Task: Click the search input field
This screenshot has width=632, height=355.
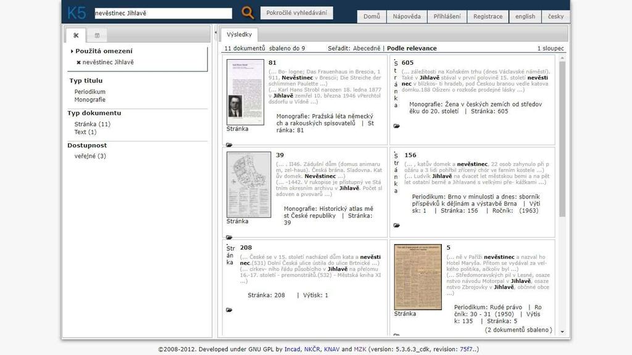Action: coord(163,14)
